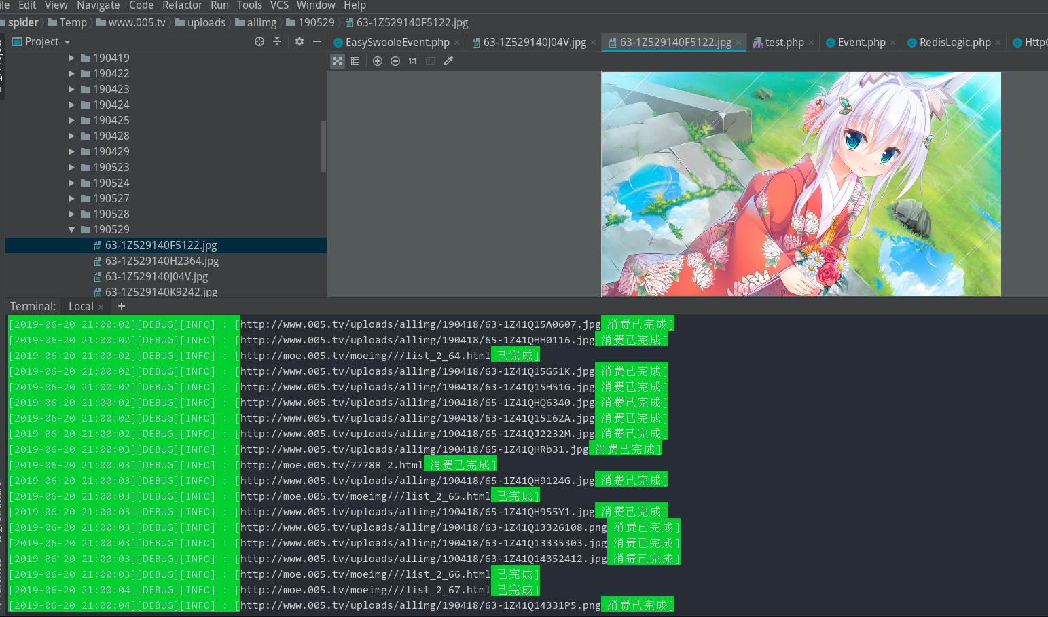Close the 63-1Z529140F5122.jpg editor tab
Image resolution: width=1048 pixels, height=617 pixels.
(x=739, y=43)
